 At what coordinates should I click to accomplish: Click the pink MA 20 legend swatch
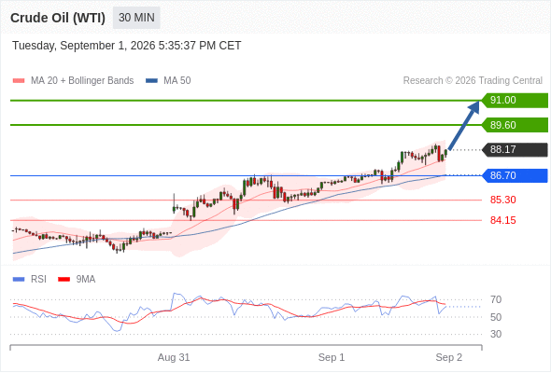[x=19, y=81]
